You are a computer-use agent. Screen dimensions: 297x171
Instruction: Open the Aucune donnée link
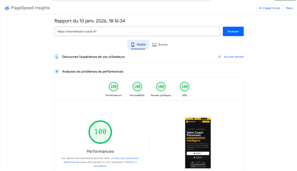233,57
